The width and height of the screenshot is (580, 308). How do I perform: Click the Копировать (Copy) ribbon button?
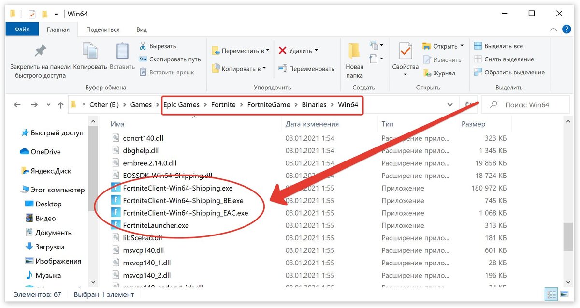pos(90,57)
